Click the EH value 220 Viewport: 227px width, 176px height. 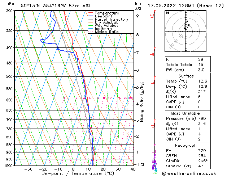coord(202,151)
